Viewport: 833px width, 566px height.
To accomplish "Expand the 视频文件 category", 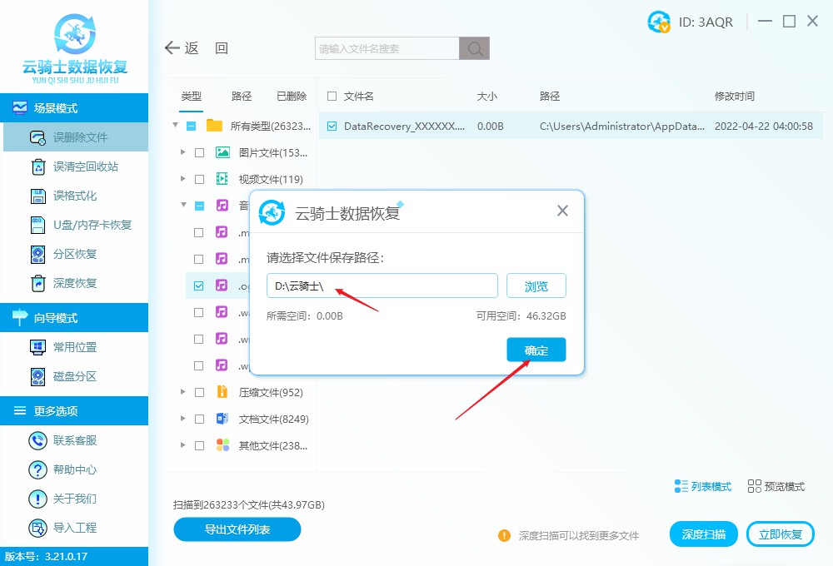I will pyautogui.click(x=185, y=179).
